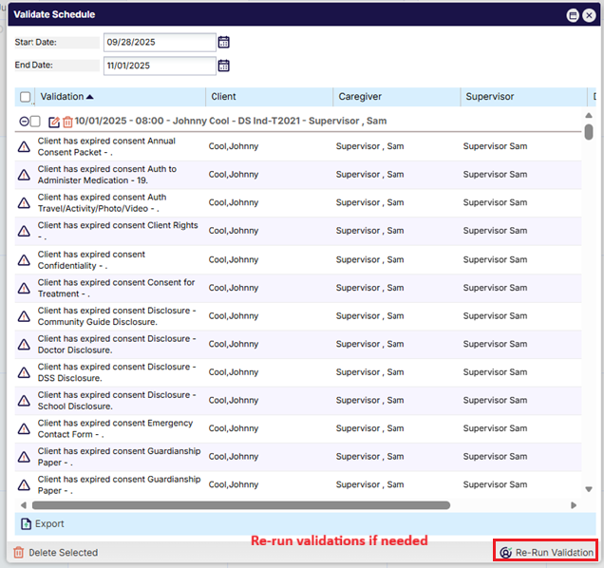Screen dimensions: 604x568
Task: Click warning icon for Emergency Contact Form
Action: click(24, 428)
